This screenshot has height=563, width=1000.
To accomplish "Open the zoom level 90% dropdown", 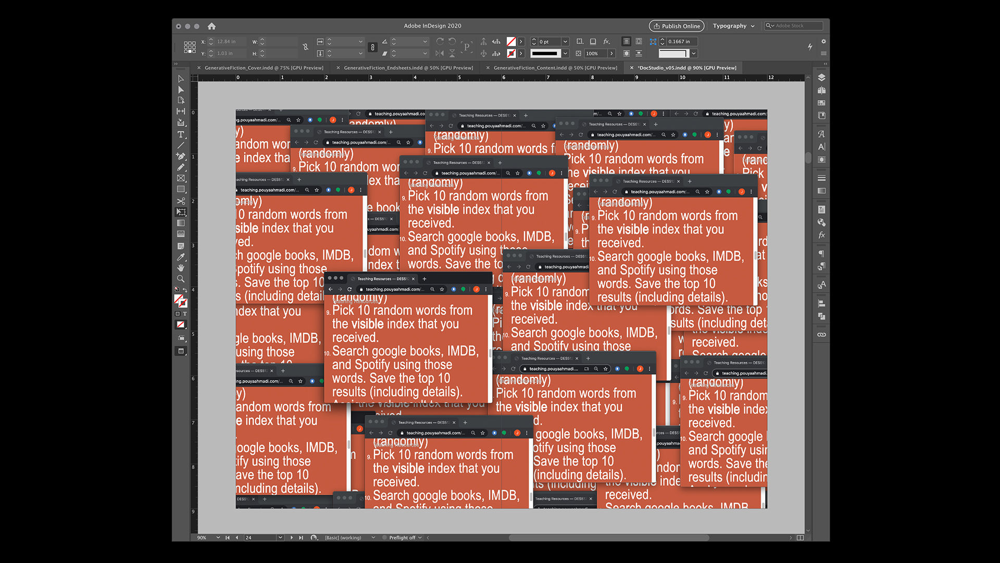I will (218, 537).
